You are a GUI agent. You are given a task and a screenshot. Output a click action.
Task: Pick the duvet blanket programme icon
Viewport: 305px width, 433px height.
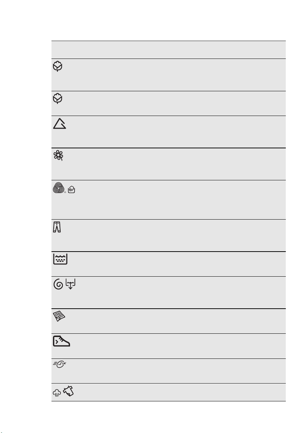pos(59,316)
